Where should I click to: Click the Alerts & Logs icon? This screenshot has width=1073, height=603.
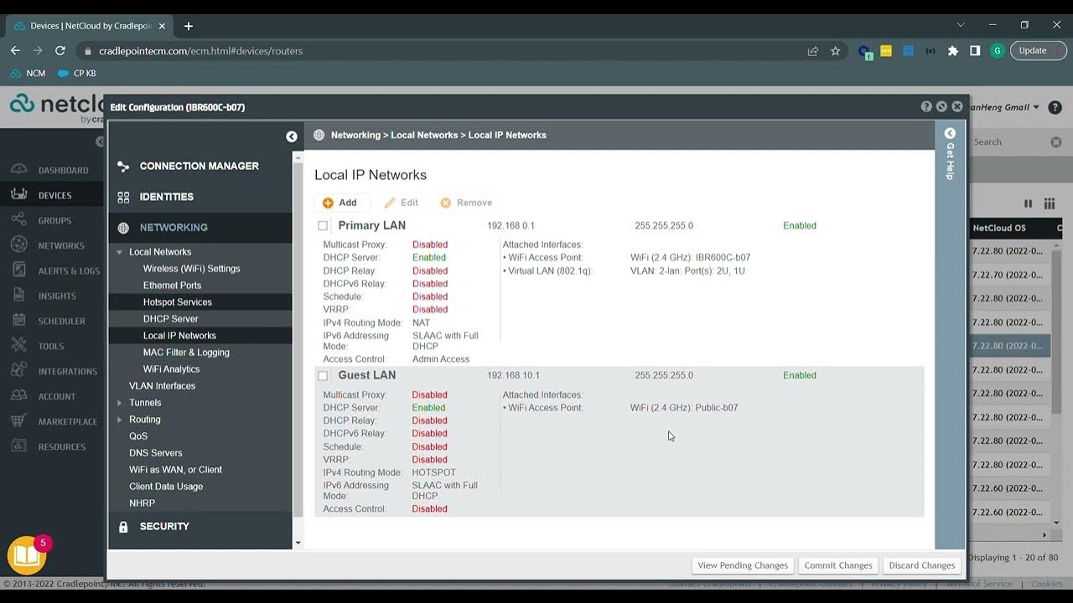click(x=18, y=271)
